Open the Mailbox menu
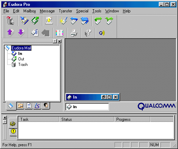The height and width of the screenshot is (149, 178). click(x=29, y=11)
